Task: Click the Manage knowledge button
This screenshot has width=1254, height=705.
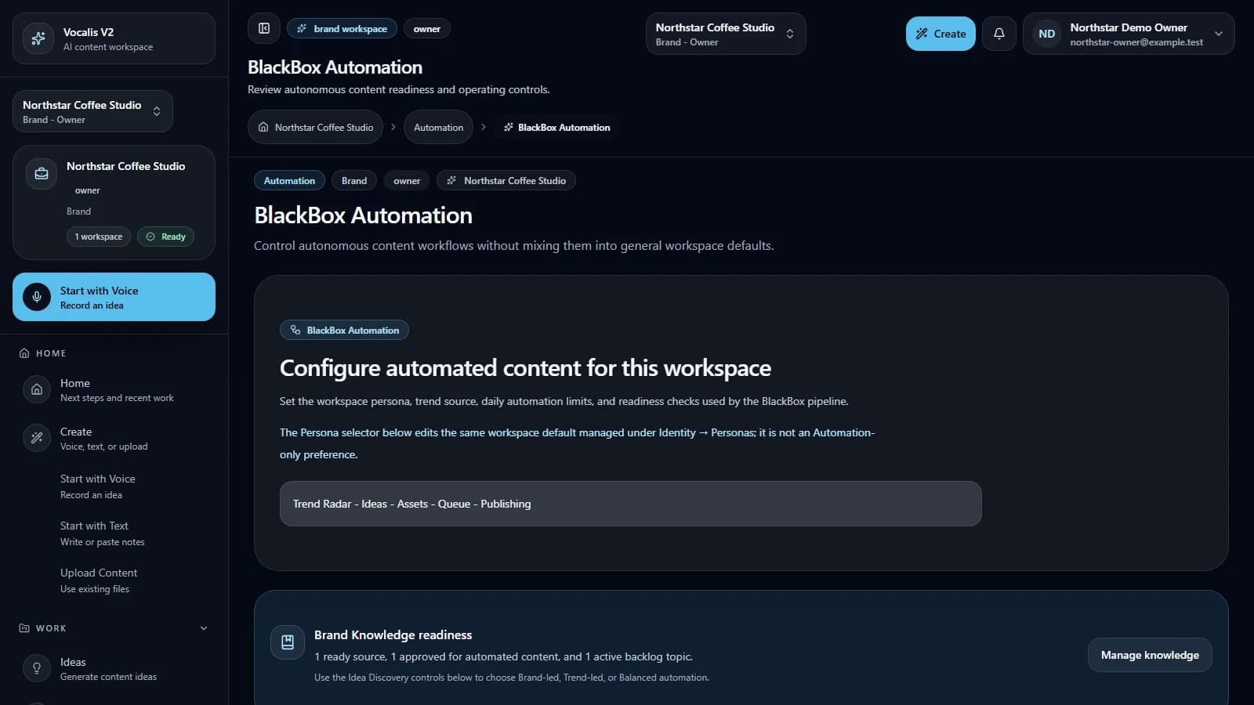Action: click(x=1150, y=655)
